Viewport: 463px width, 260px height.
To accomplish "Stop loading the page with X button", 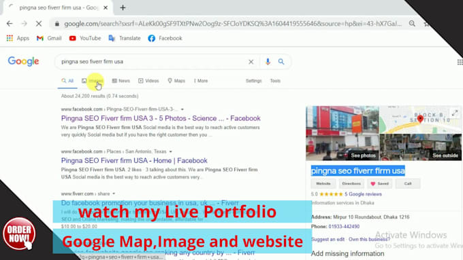I will pos(39,24).
